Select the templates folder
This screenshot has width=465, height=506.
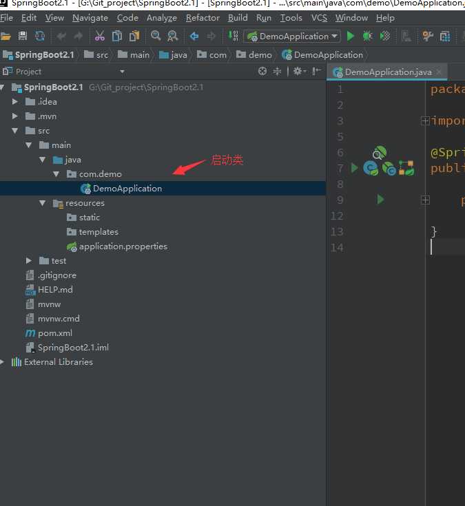click(99, 232)
